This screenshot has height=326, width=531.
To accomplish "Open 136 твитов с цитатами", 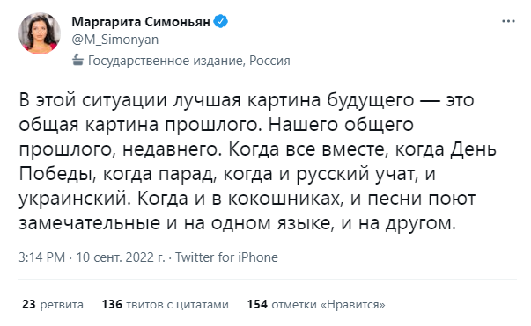I will tap(166, 304).
